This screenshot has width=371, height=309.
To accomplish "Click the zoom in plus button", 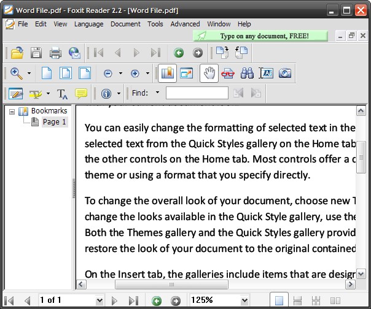I will (135, 74).
